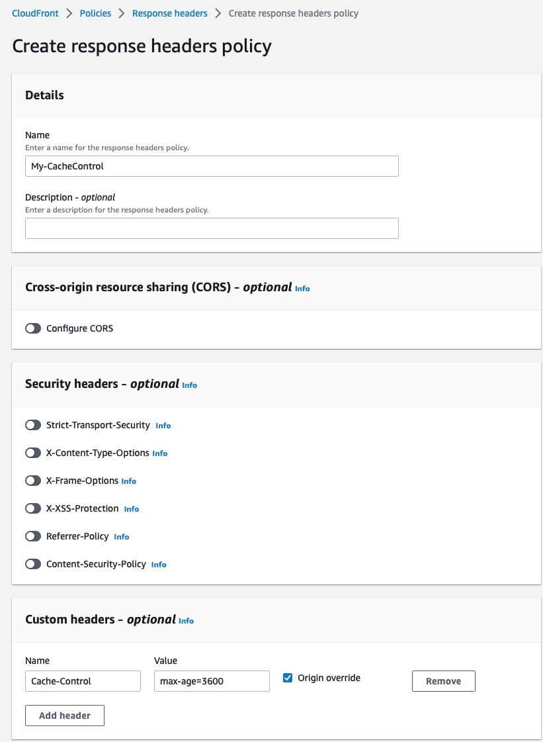The image size is (543, 742).
Task: Open the Info link beside Strict-Transport-Security
Action: pyautogui.click(x=163, y=426)
